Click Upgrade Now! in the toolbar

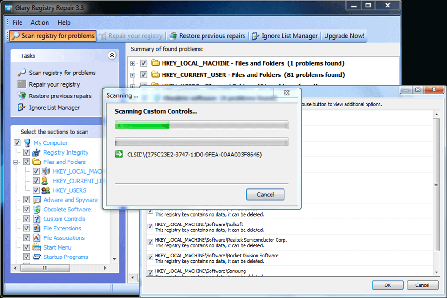click(x=344, y=36)
